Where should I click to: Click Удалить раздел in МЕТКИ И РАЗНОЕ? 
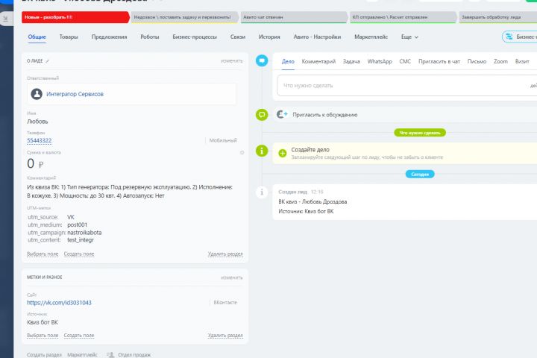click(x=225, y=336)
